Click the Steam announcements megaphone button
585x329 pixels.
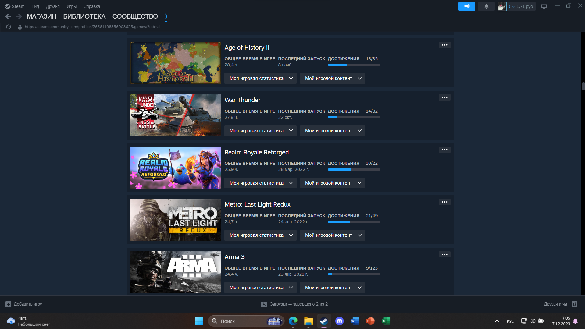467,6
